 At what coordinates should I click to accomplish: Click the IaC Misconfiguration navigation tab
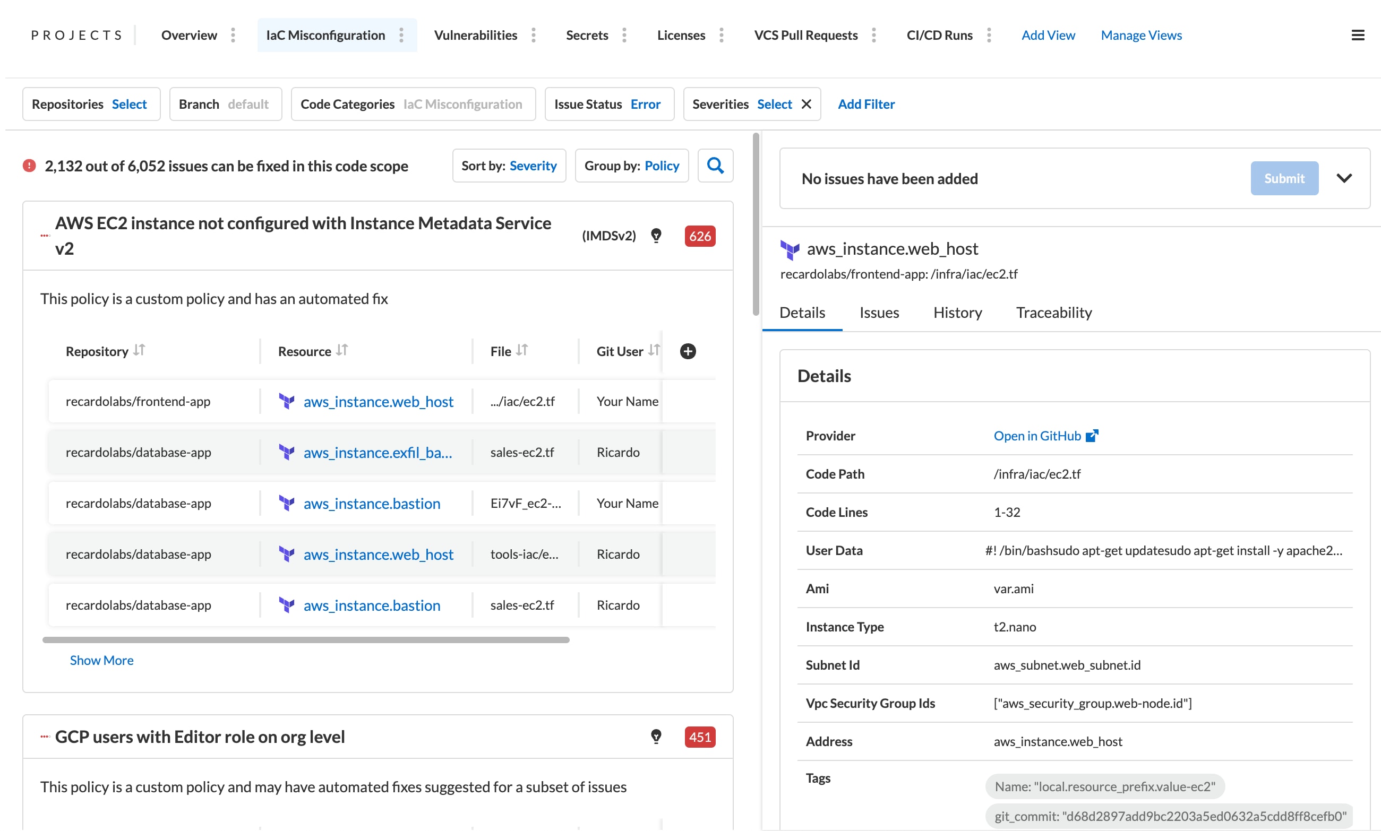325,36
